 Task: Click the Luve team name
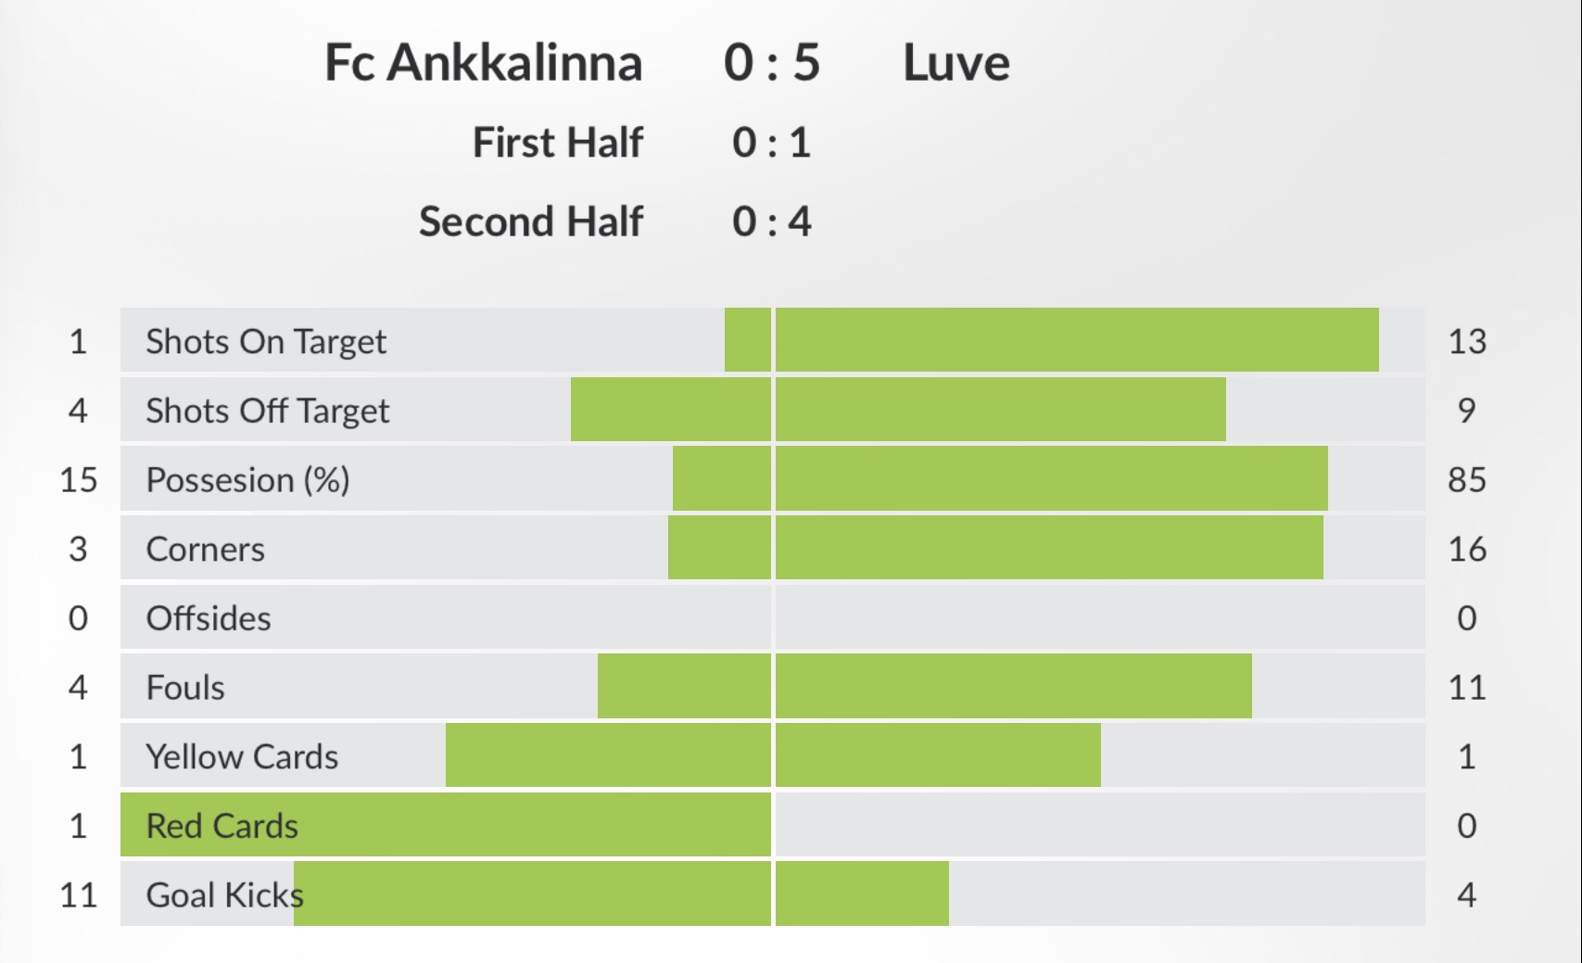(x=956, y=63)
